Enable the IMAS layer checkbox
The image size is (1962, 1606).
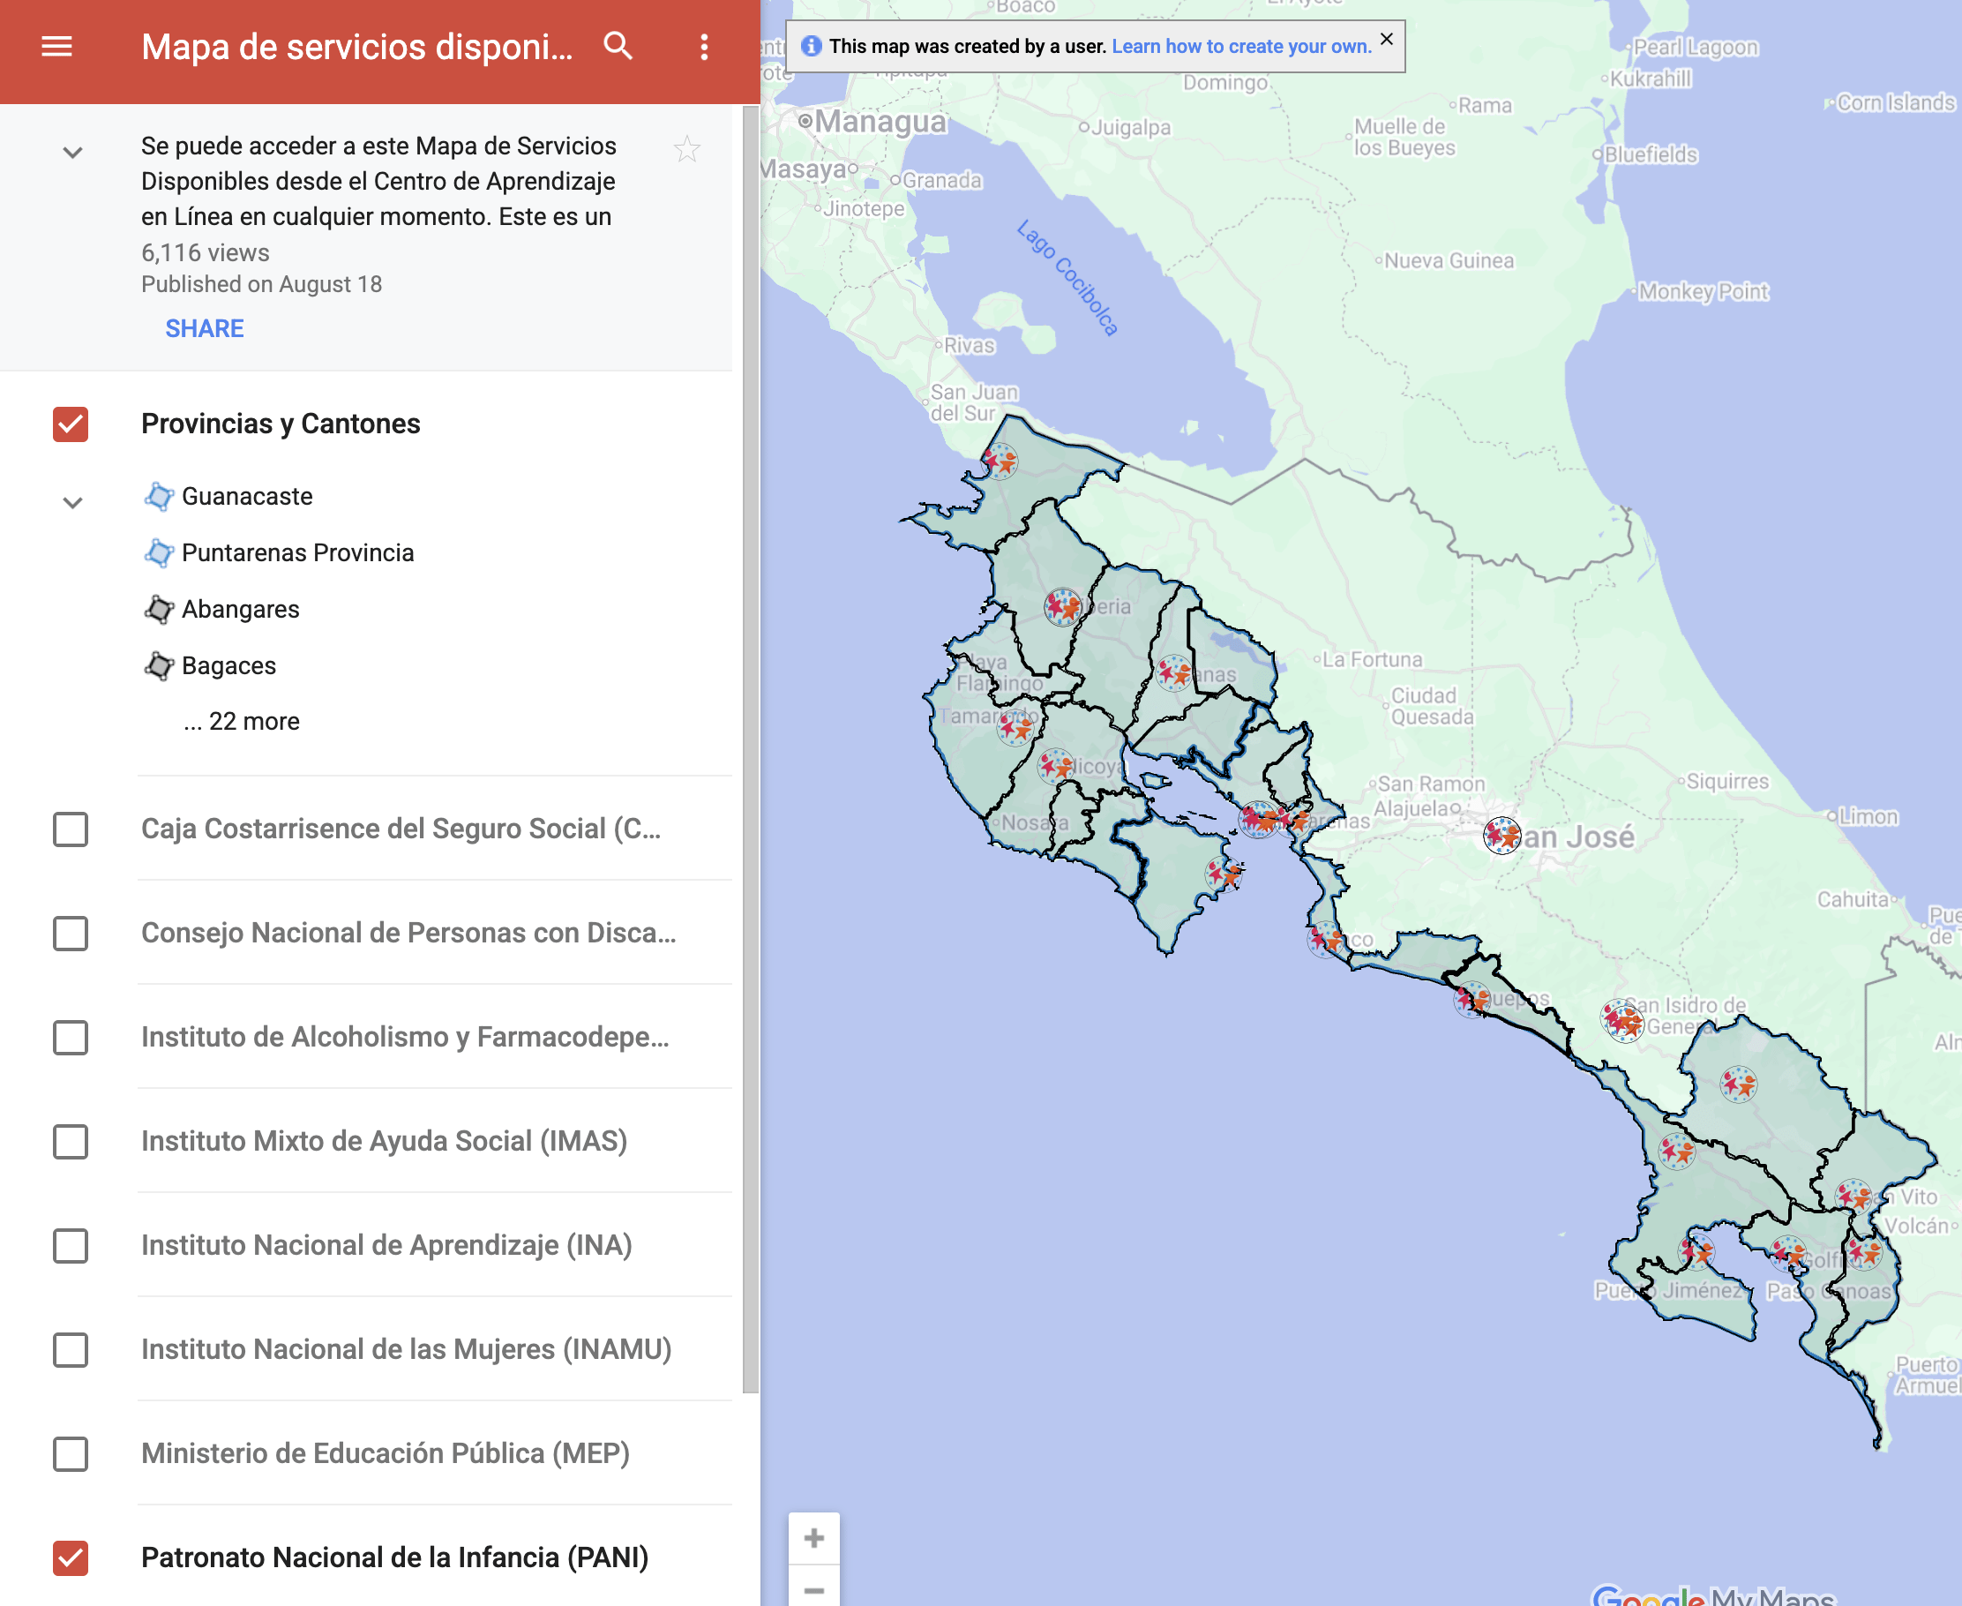71,1142
